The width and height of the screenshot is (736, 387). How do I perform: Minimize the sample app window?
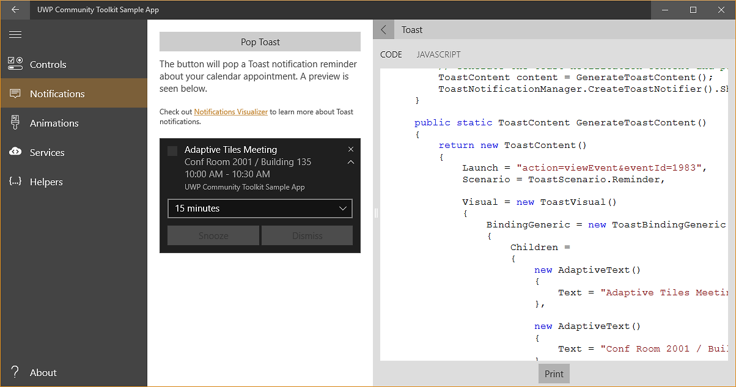(665, 10)
